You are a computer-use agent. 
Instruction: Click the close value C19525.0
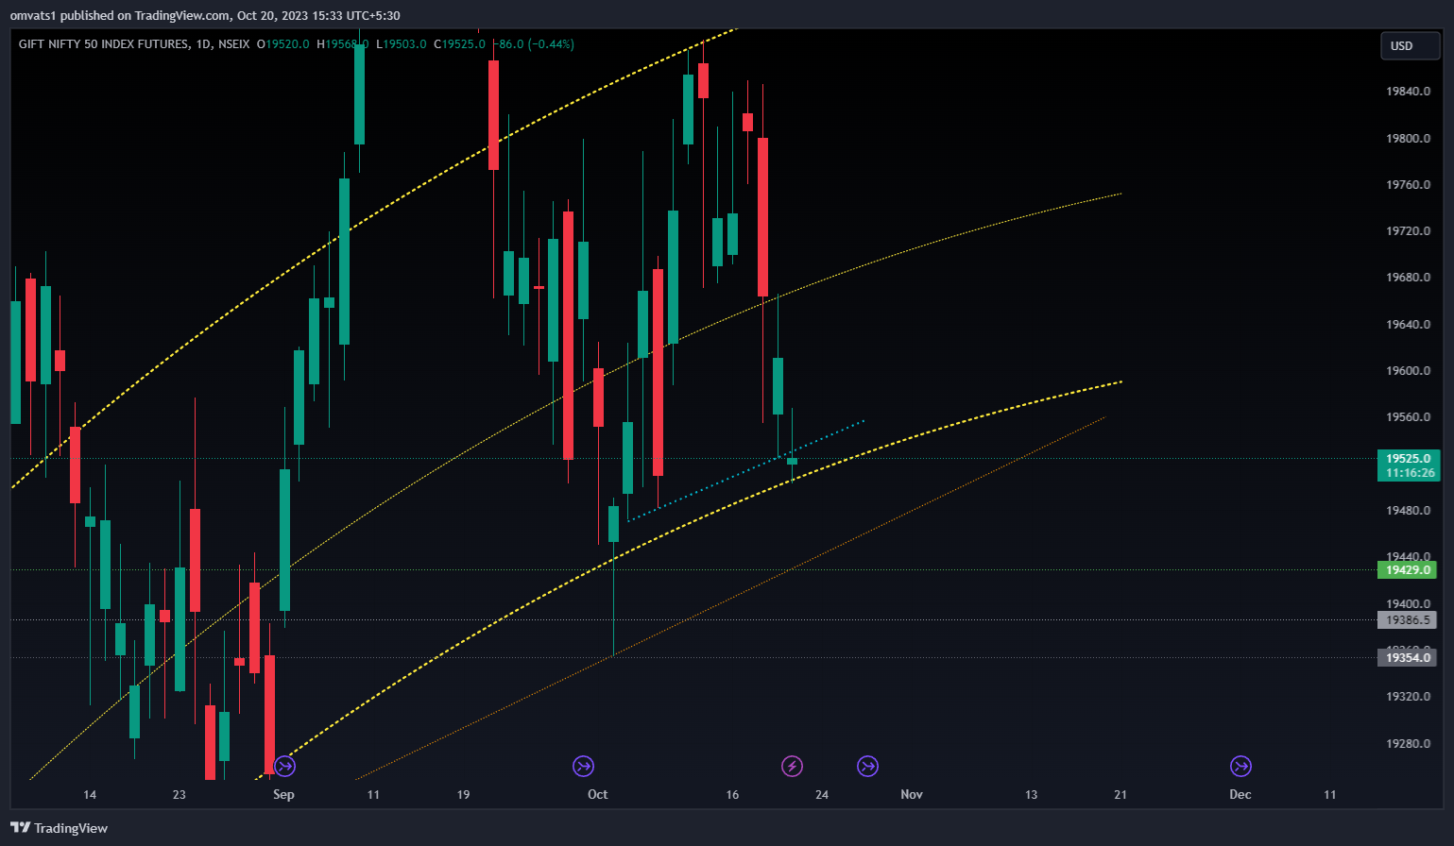click(x=460, y=44)
